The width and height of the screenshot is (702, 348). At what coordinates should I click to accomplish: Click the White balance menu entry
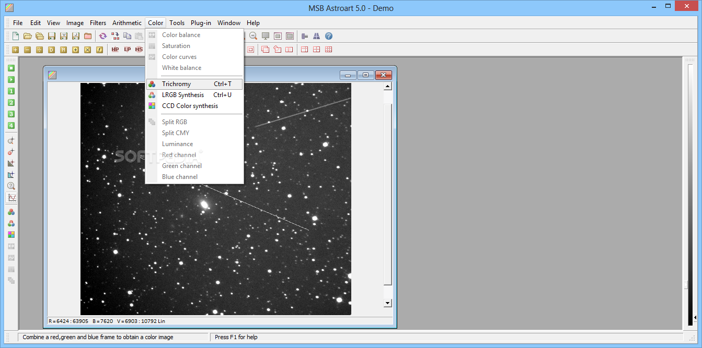(x=194, y=68)
